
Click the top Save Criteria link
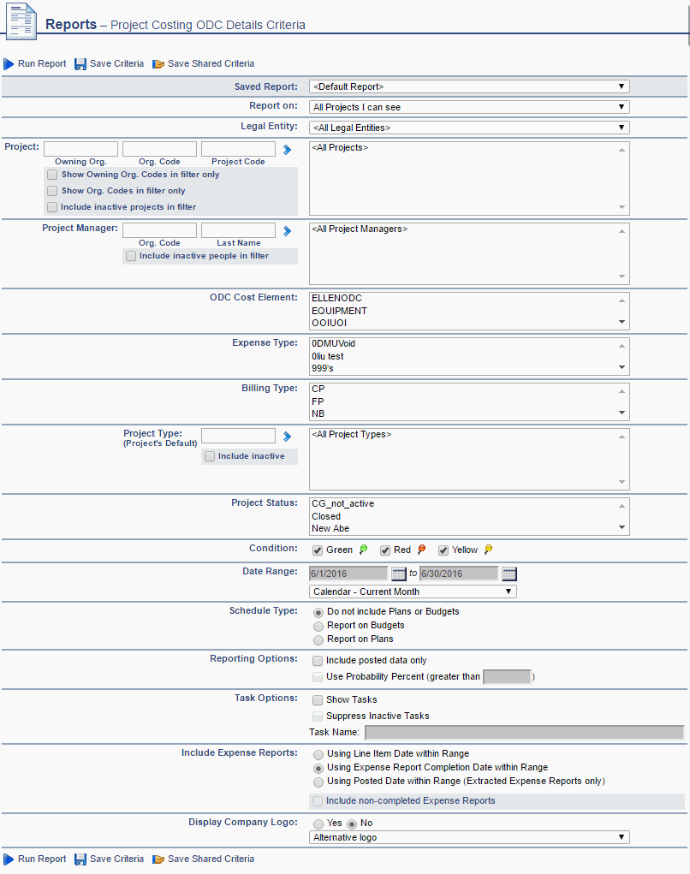[116, 63]
